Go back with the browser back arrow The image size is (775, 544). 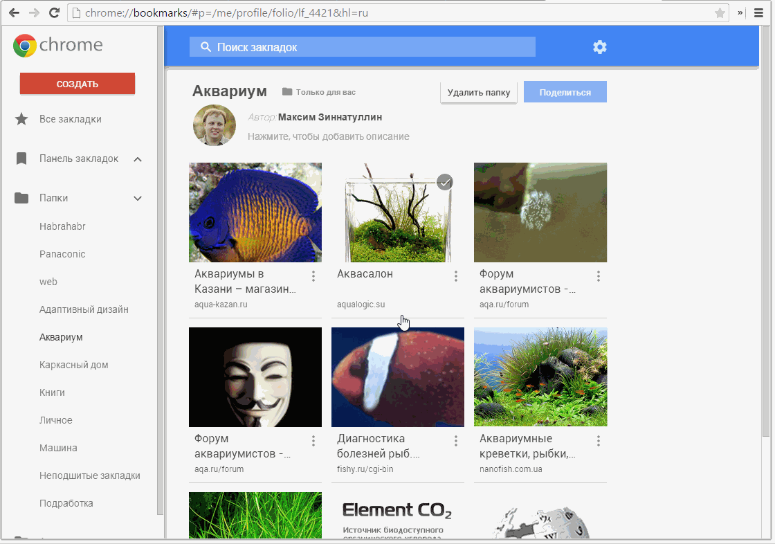pyautogui.click(x=14, y=13)
